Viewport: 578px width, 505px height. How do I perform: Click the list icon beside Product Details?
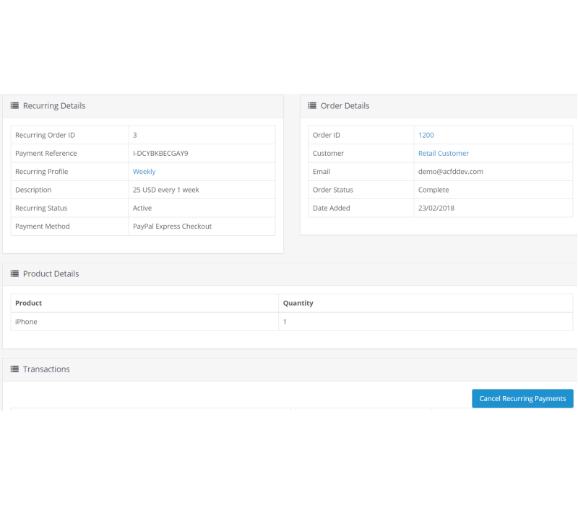pyautogui.click(x=14, y=274)
